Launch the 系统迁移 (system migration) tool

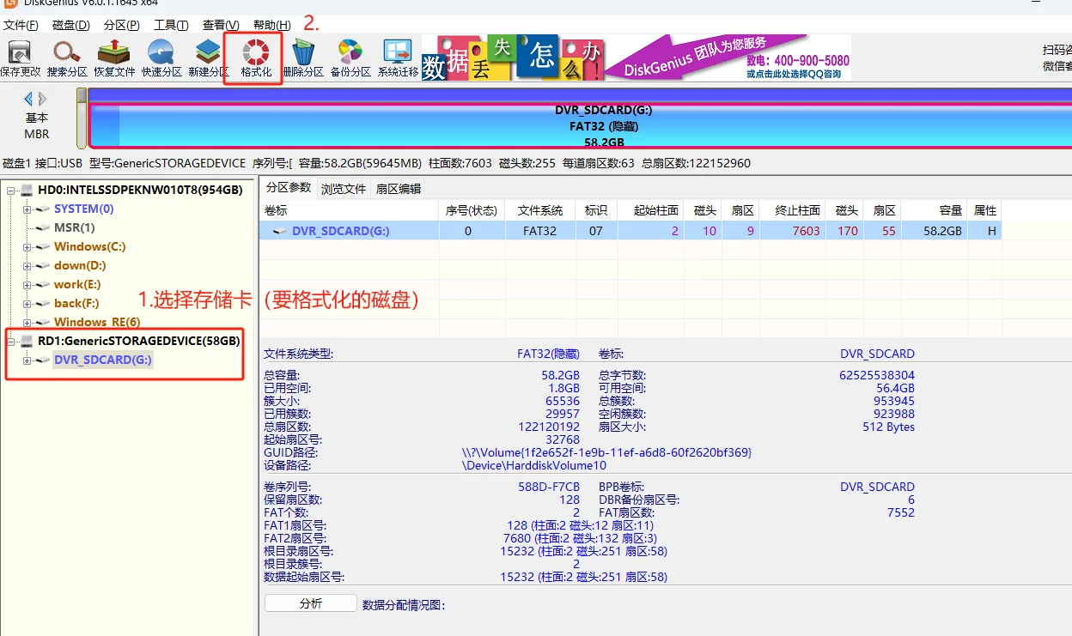[x=398, y=58]
